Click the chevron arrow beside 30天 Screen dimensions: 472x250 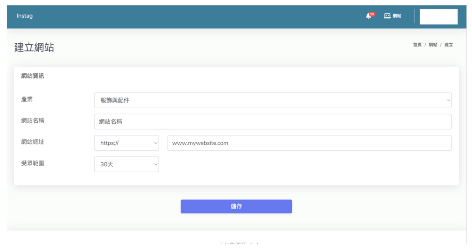[156, 165]
